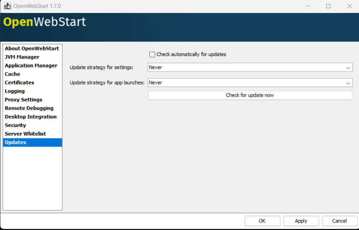Open the Server Whitelist section
Viewport: 359px width, 230px height.
(32, 134)
